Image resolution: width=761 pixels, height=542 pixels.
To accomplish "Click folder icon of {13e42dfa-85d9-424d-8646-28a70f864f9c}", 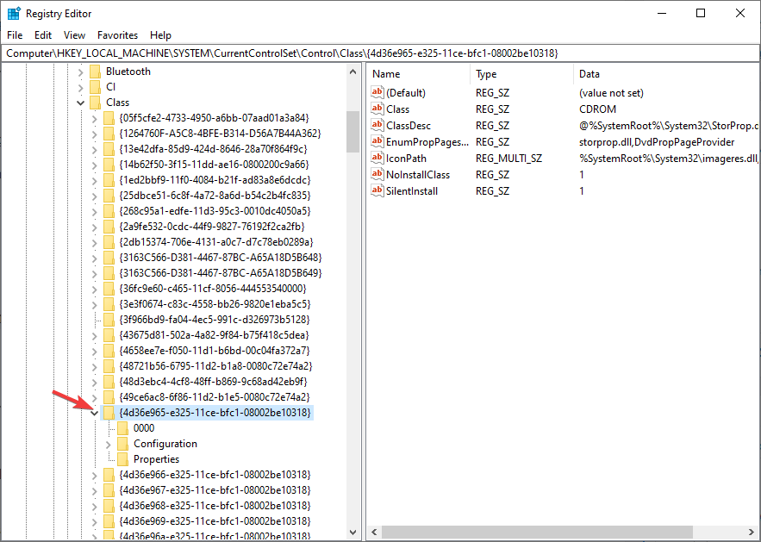I will pyautogui.click(x=109, y=149).
